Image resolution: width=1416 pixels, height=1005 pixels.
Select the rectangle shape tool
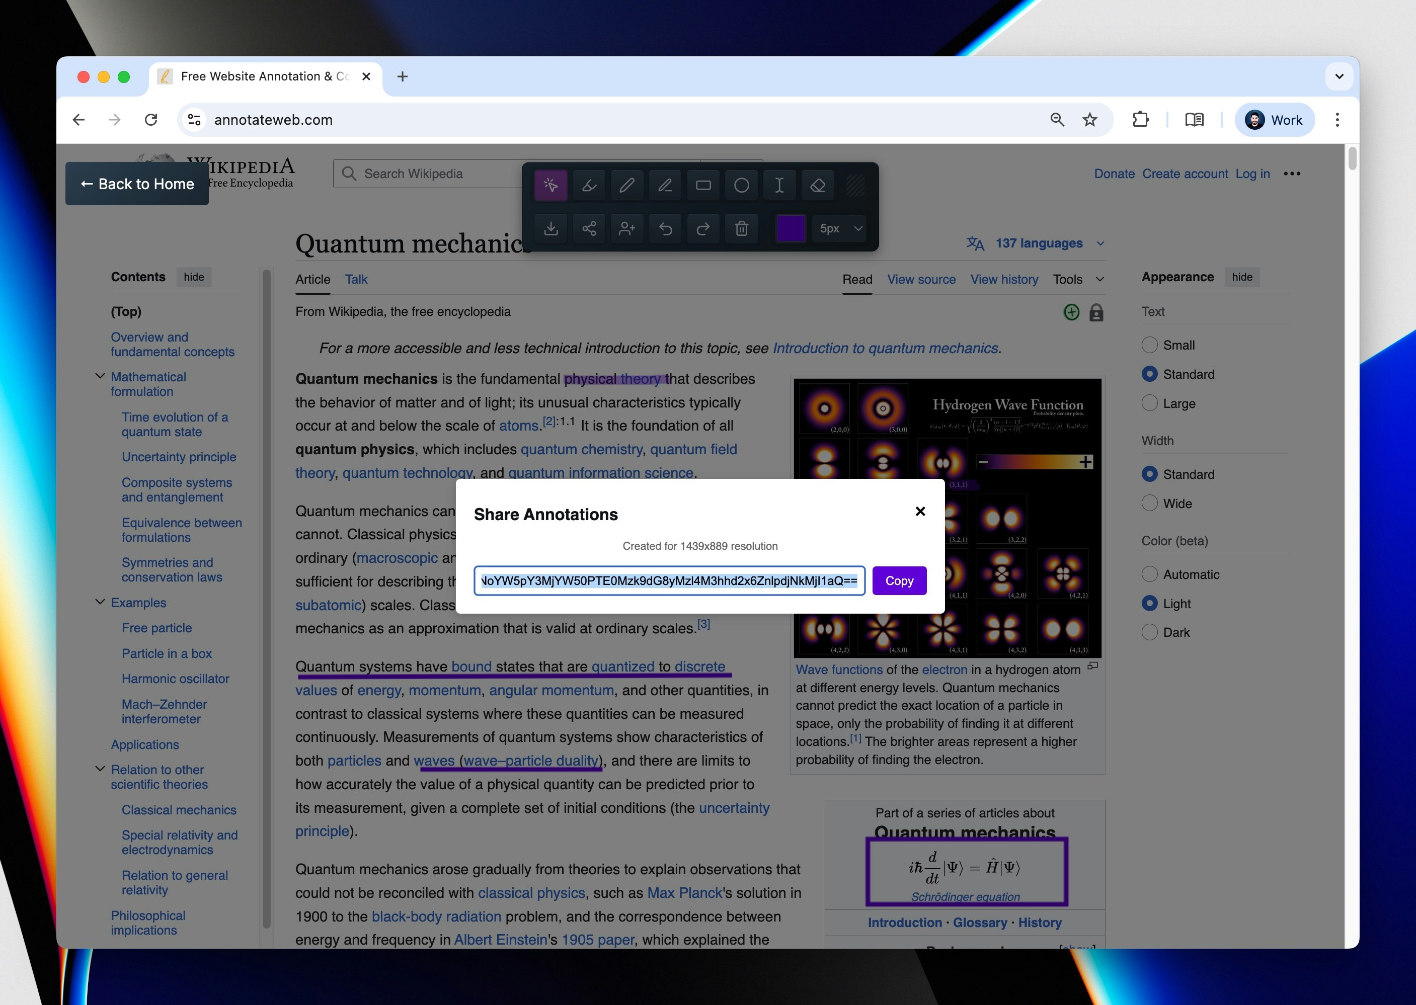click(x=703, y=186)
